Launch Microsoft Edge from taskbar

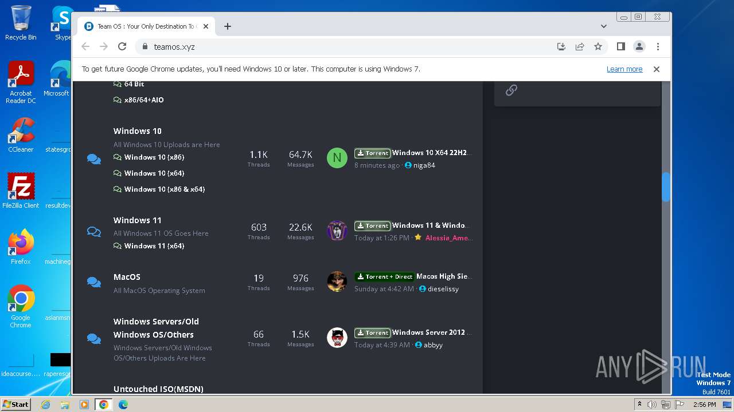[x=123, y=405]
